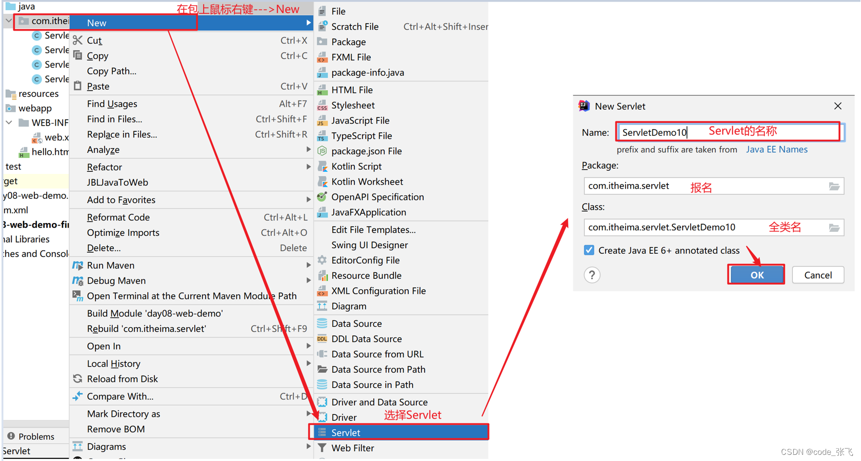The image size is (861, 461).
Task: Collapse the WEB-INF folder node
Action: (x=9, y=123)
